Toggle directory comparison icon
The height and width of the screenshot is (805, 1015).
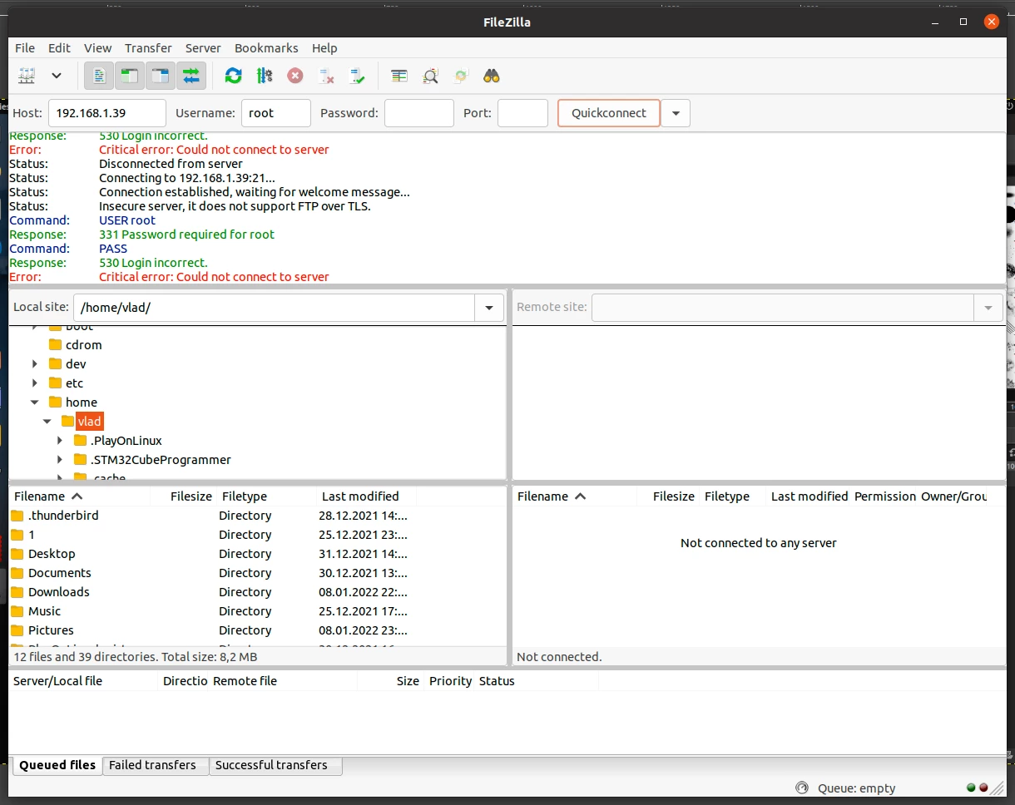[430, 76]
